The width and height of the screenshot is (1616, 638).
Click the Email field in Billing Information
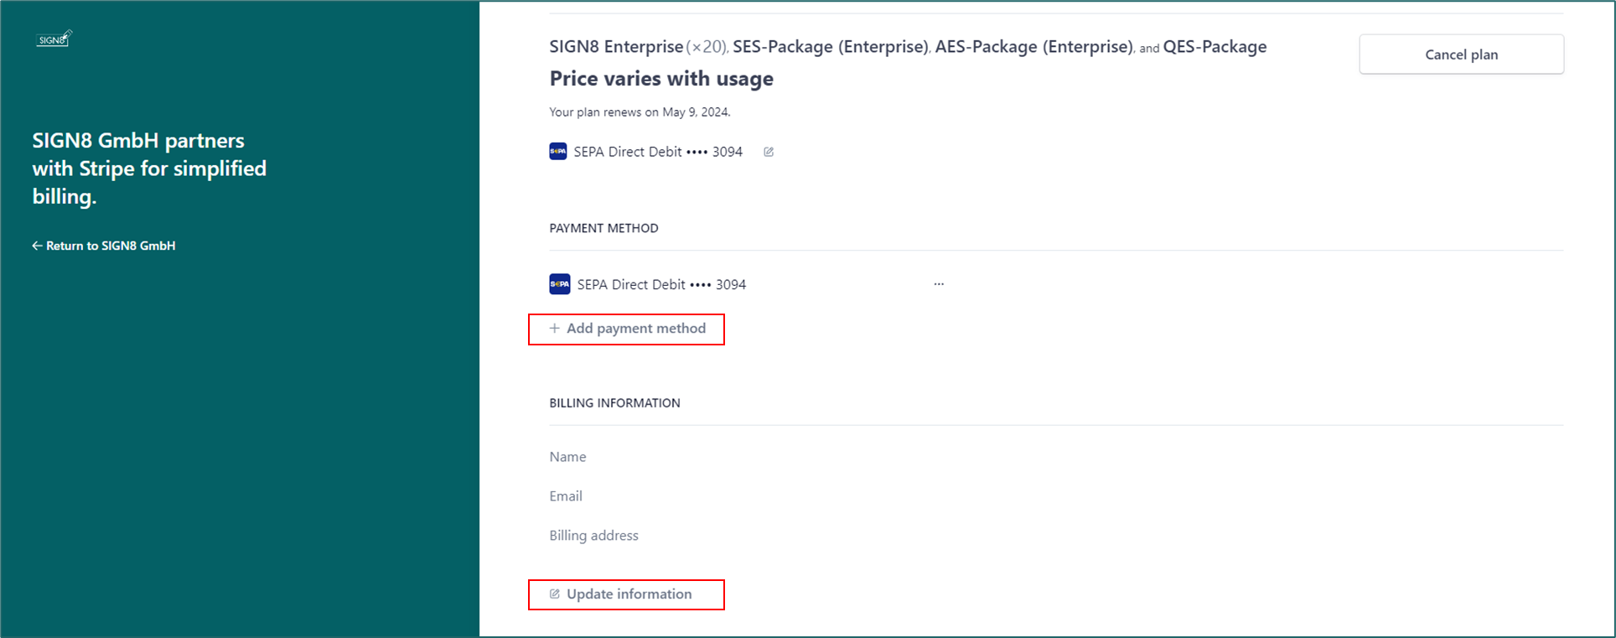566,496
